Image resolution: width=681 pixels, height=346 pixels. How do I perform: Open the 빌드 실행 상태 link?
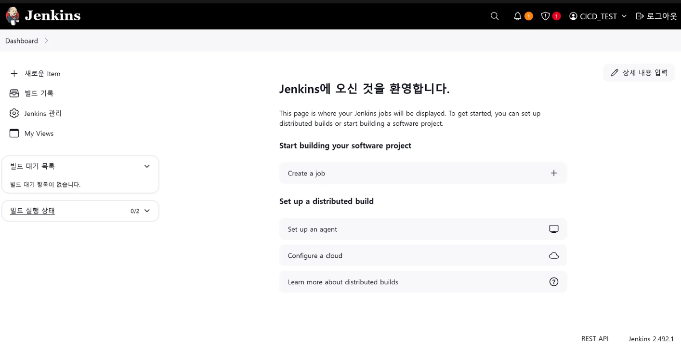point(32,211)
